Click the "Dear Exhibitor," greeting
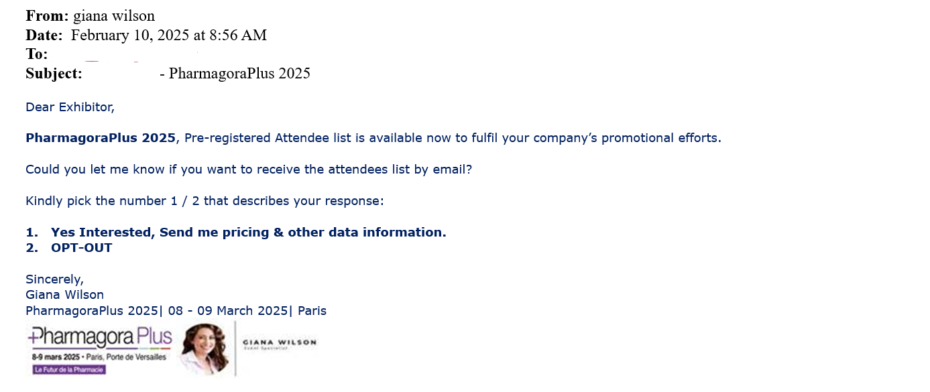This screenshot has width=930, height=392. point(70,107)
